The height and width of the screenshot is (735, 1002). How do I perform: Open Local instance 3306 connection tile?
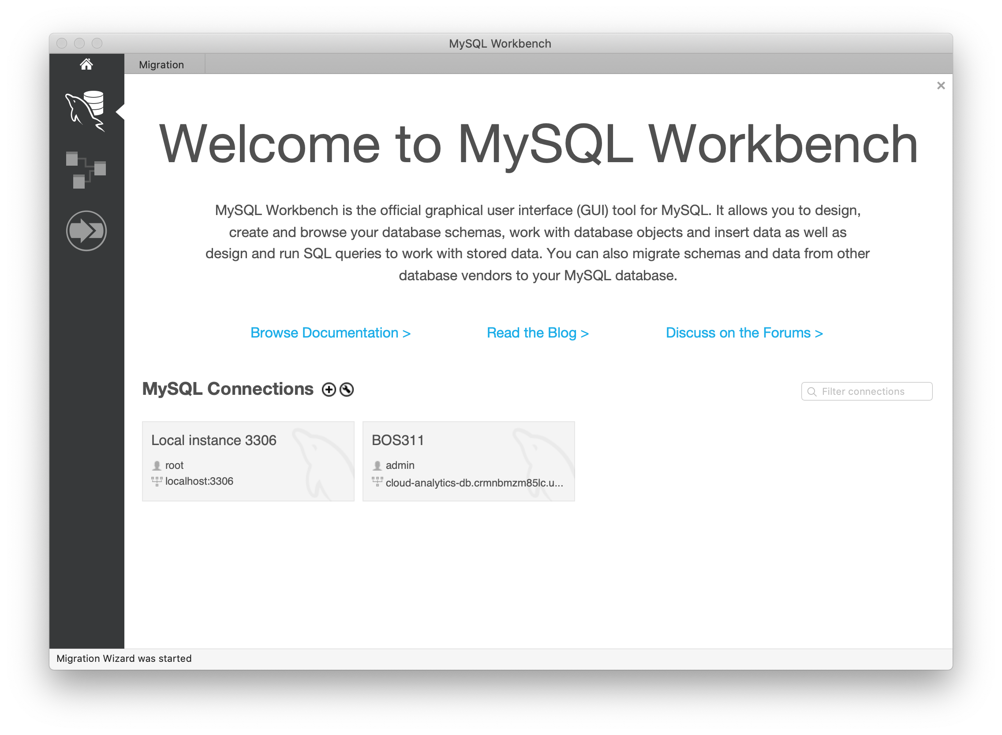(x=248, y=461)
